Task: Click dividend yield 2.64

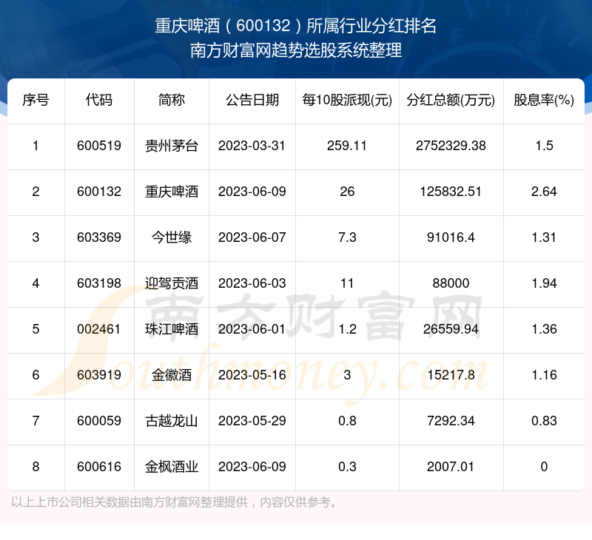Action: 544,192
